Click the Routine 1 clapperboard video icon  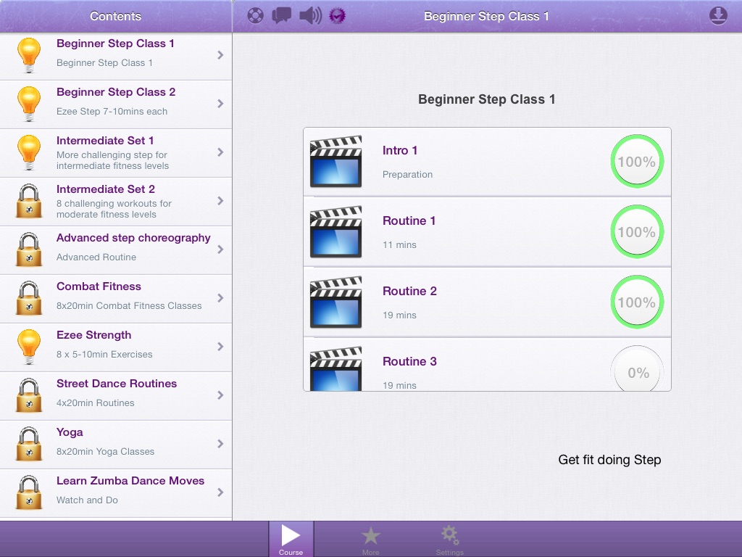[336, 231]
